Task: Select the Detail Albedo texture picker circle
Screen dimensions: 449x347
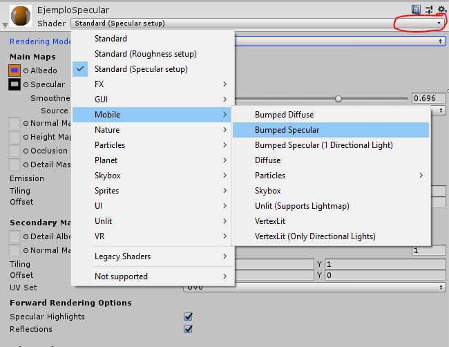Action: pyautogui.click(x=26, y=236)
